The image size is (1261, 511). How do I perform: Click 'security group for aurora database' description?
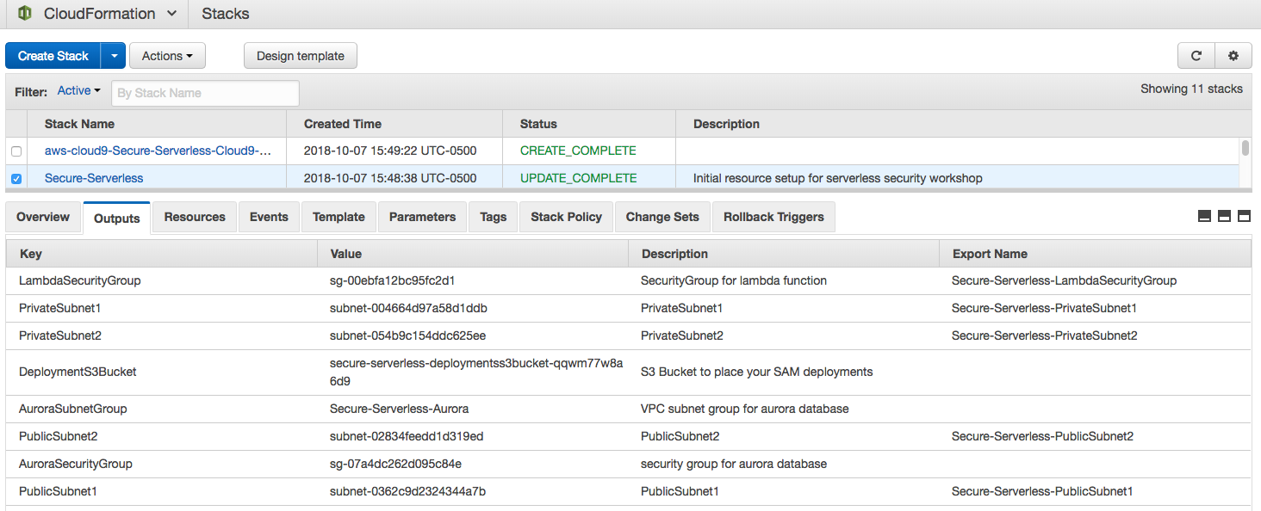[734, 464]
